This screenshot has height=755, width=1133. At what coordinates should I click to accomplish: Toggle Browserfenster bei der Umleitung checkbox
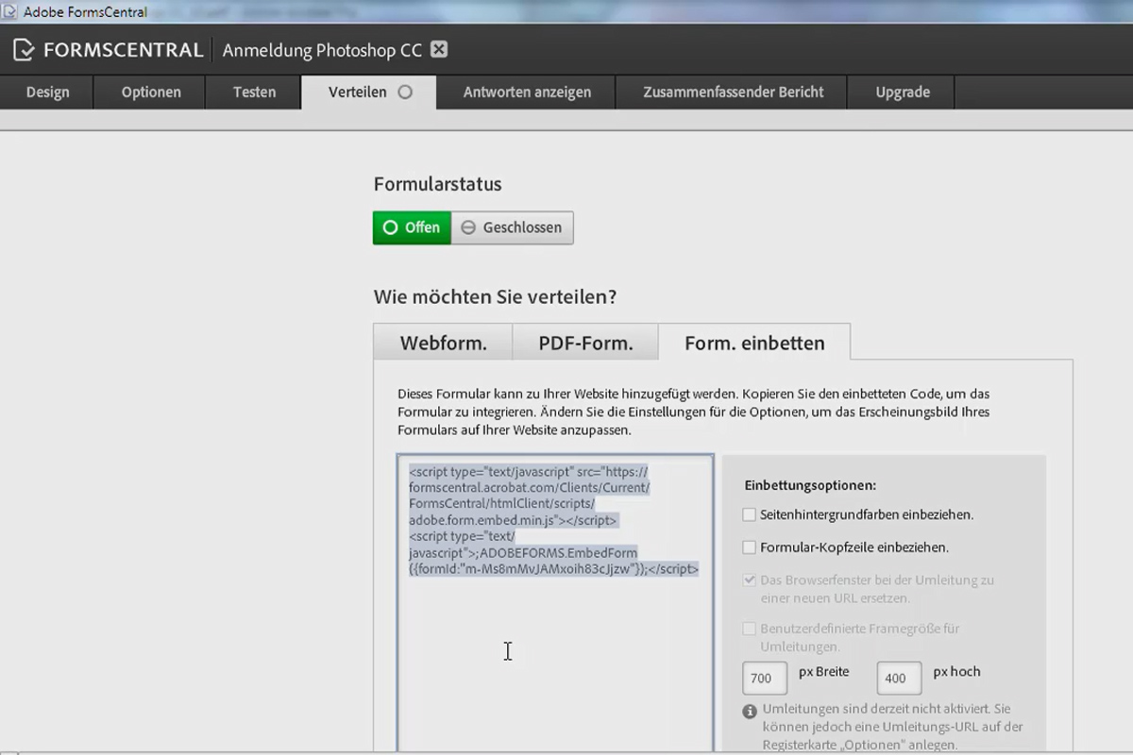point(750,580)
